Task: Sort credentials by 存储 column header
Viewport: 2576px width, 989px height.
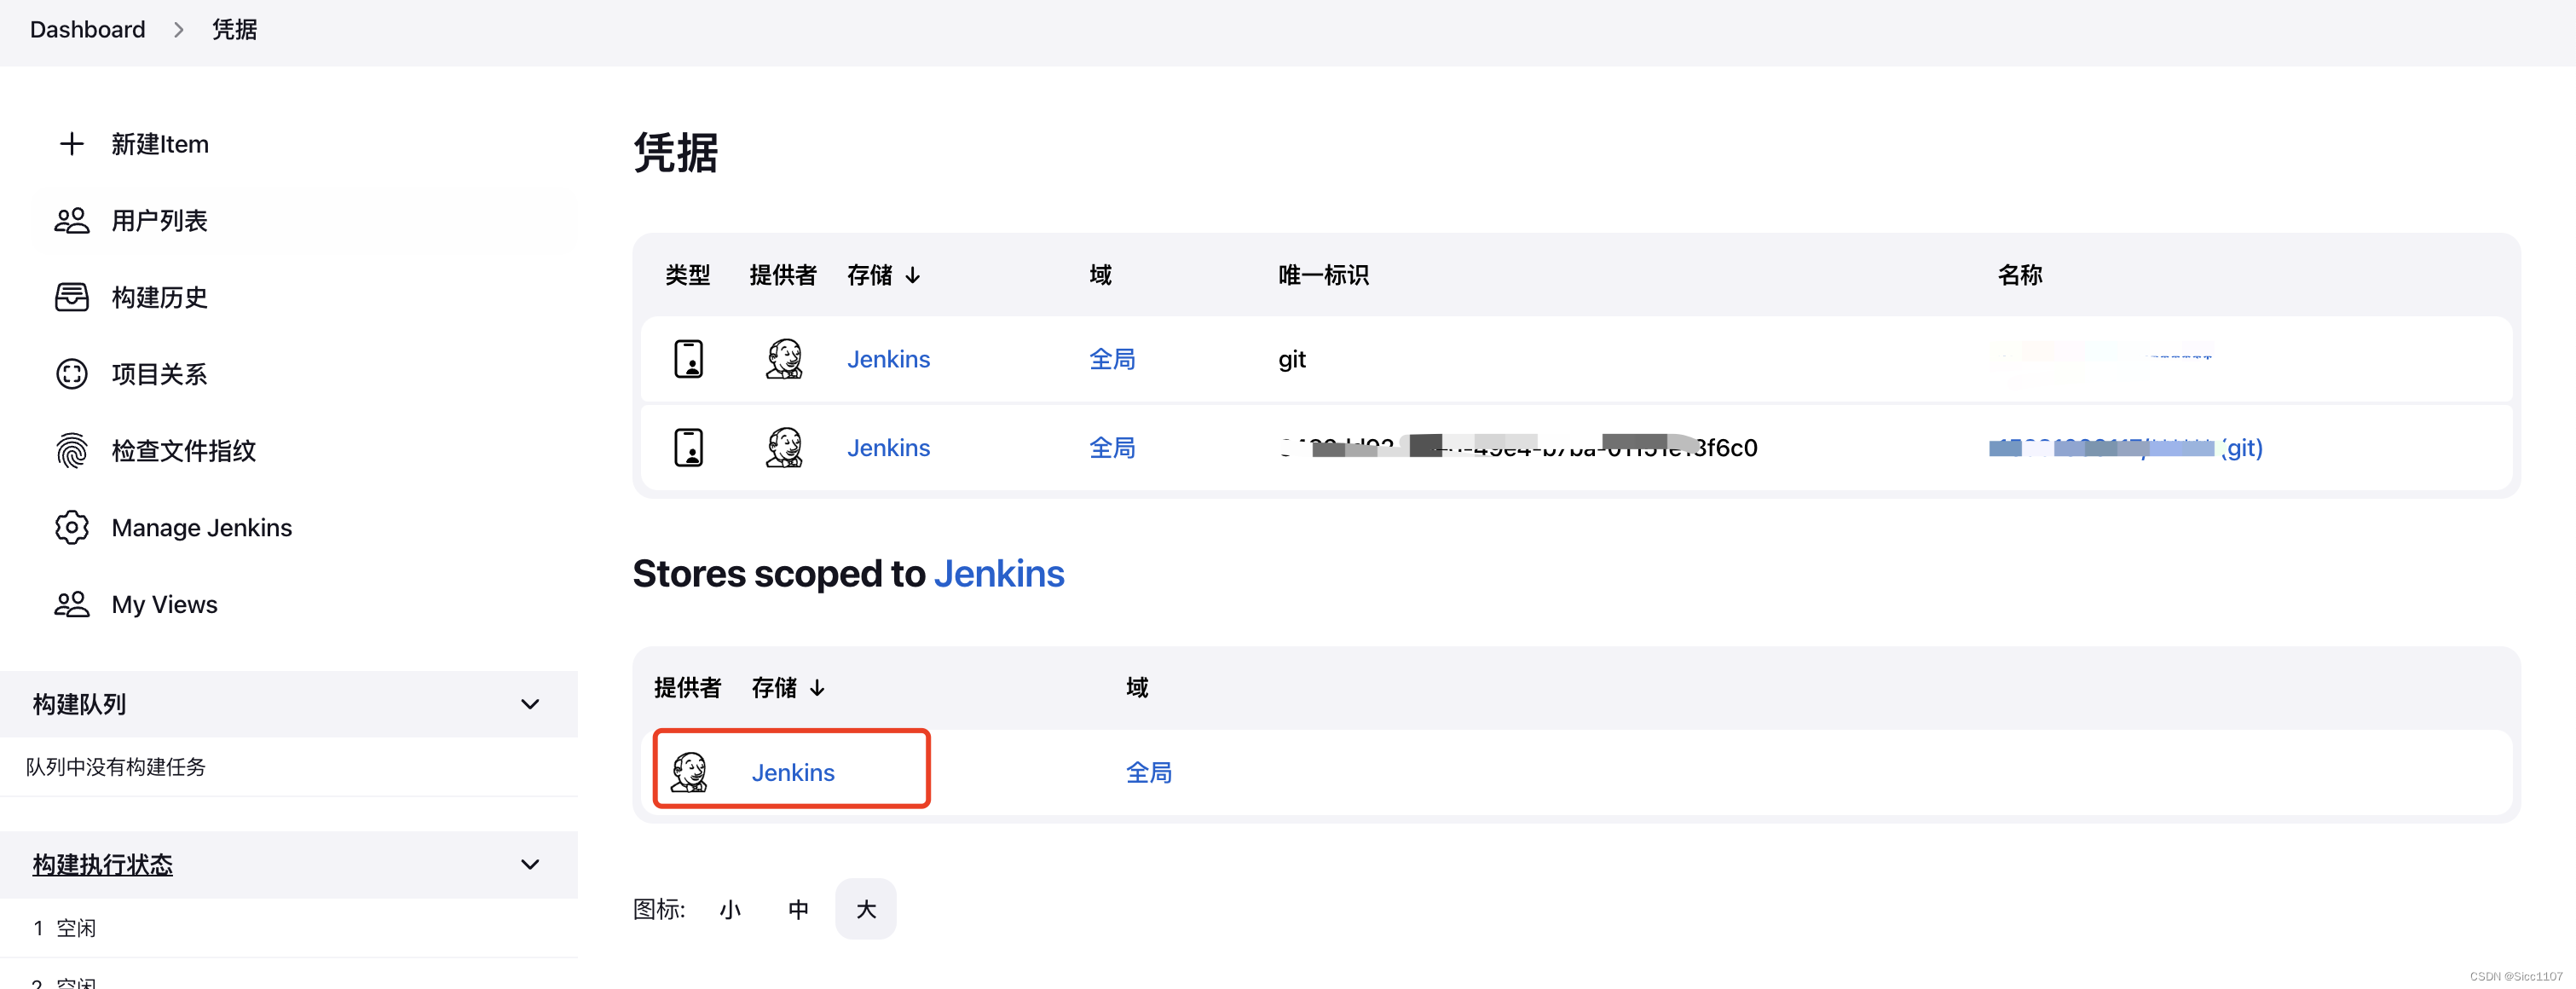Action: coord(883,275)
